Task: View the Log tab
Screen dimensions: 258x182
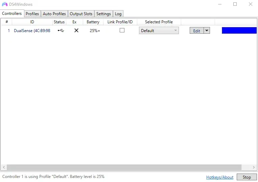Action: 118,14
